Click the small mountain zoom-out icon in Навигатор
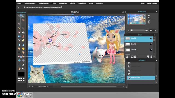This screenshot has height=98, width=175. [129, 31]
